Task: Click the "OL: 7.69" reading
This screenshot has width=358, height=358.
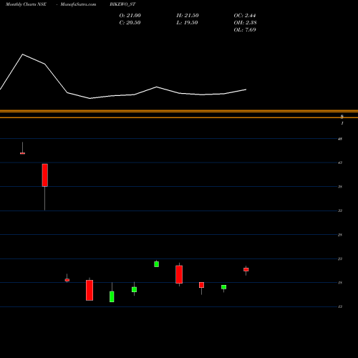Action: [245, 30]
